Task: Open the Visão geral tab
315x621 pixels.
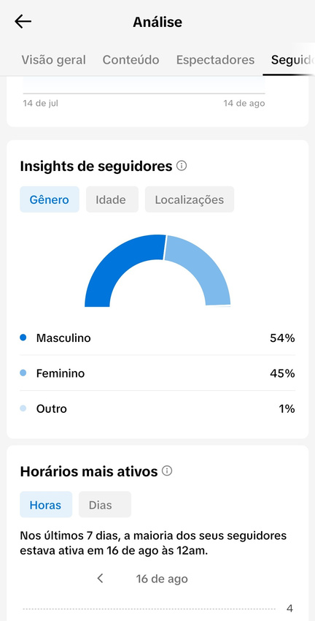Action: pyautogui.click(x=53, y=60)
